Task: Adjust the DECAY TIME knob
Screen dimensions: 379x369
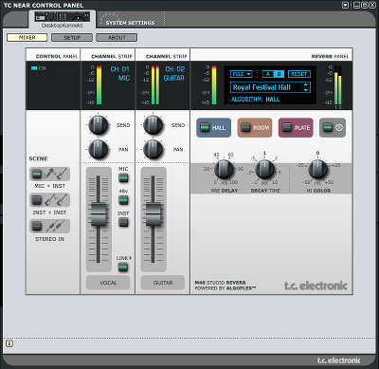Action: (x=264, y=169)
